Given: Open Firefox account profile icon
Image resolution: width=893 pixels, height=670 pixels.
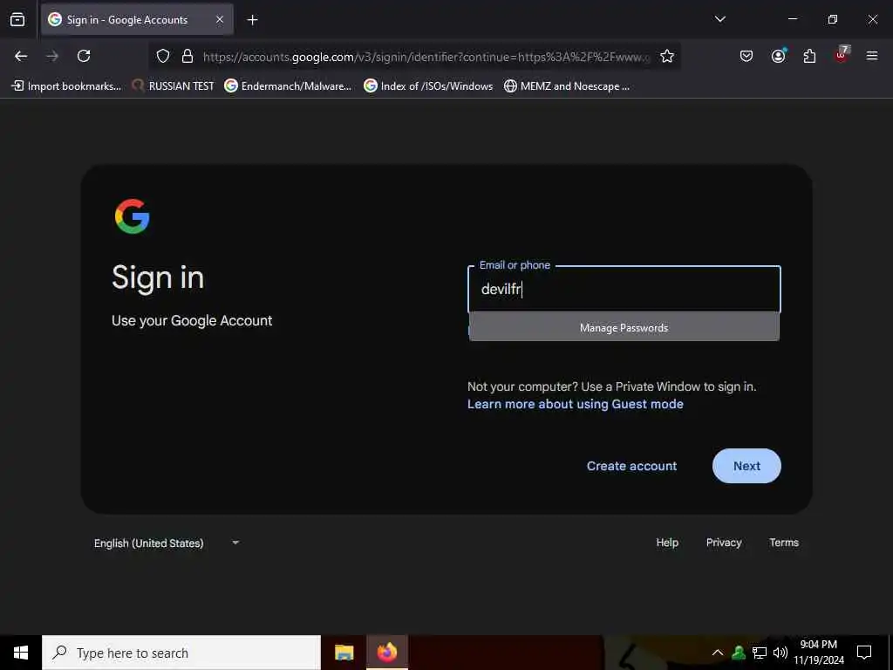Looking at the screenshot, I should click(778, 56).
